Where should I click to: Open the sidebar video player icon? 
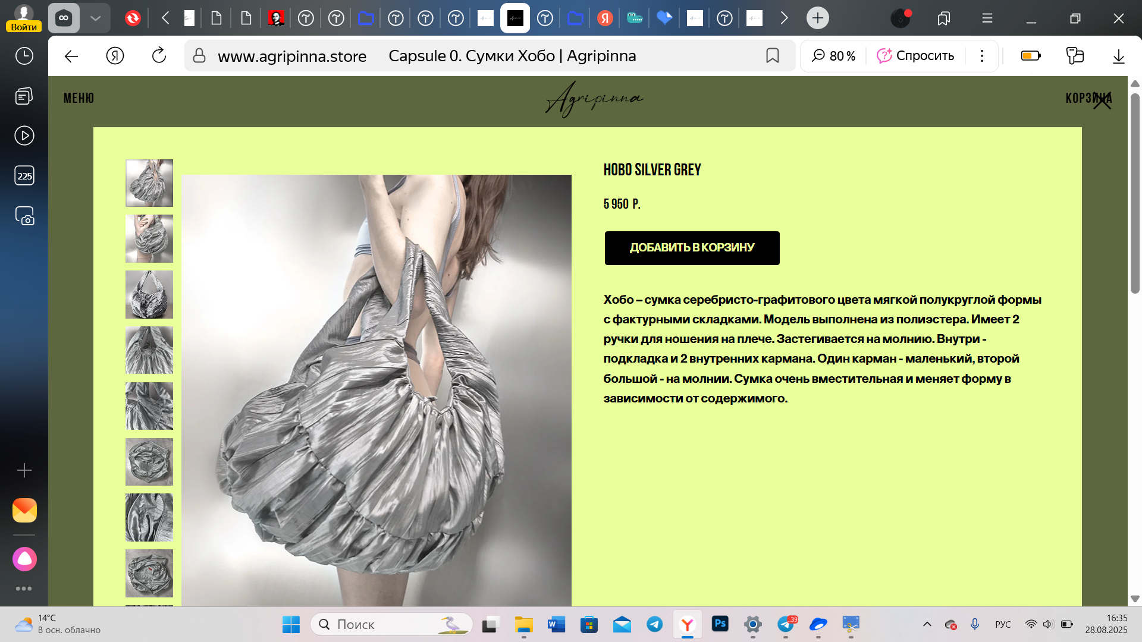(24, 136)
